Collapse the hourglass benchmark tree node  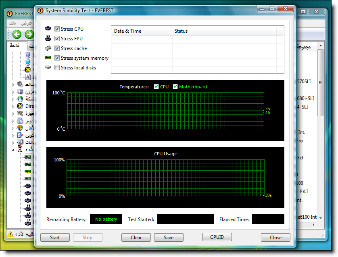(13, 150)
